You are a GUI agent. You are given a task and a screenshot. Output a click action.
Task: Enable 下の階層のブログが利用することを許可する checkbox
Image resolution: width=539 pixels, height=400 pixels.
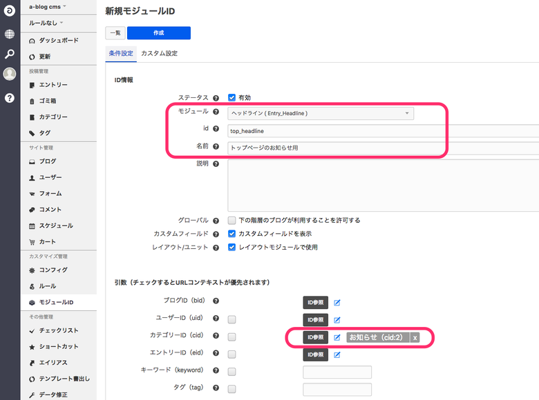232,221
